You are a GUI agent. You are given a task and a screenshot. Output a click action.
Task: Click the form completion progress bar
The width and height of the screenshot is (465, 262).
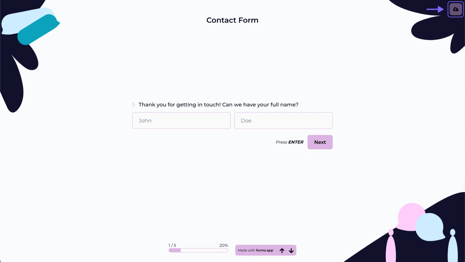click(198, 250)
